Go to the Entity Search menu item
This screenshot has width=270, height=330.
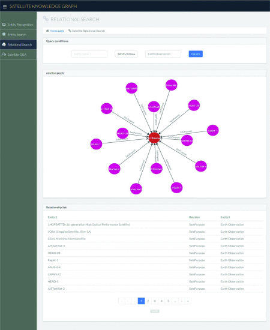coord(17,35)
